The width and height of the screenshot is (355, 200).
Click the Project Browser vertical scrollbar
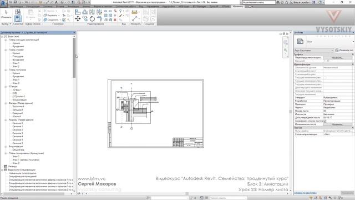coord(74,58)
